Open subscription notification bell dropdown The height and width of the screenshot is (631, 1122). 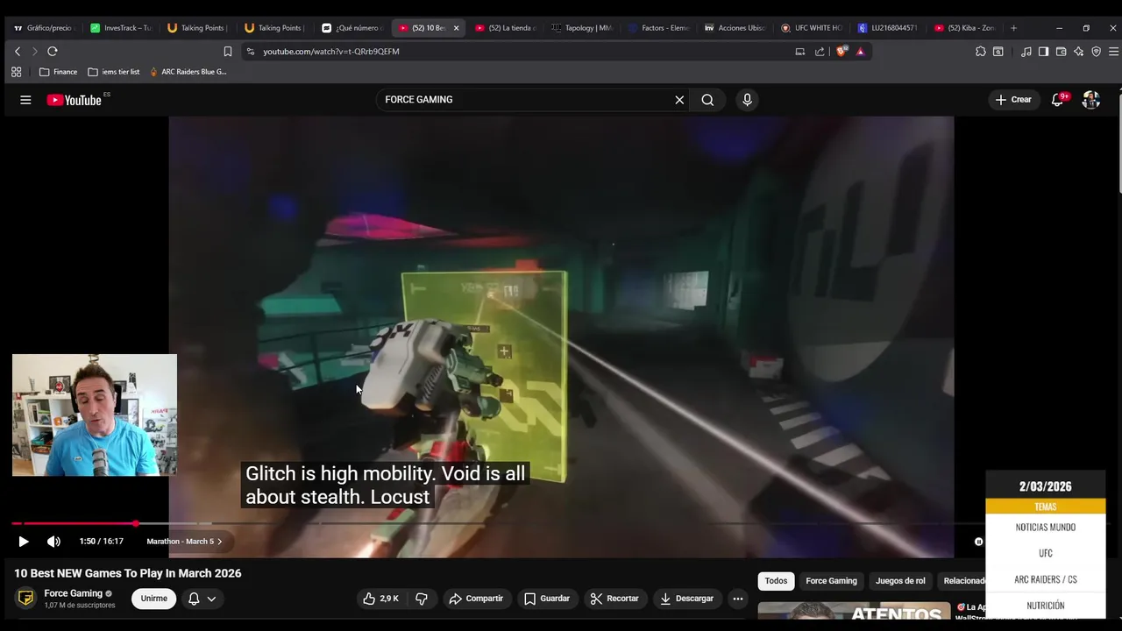click(x=202, y=599)
